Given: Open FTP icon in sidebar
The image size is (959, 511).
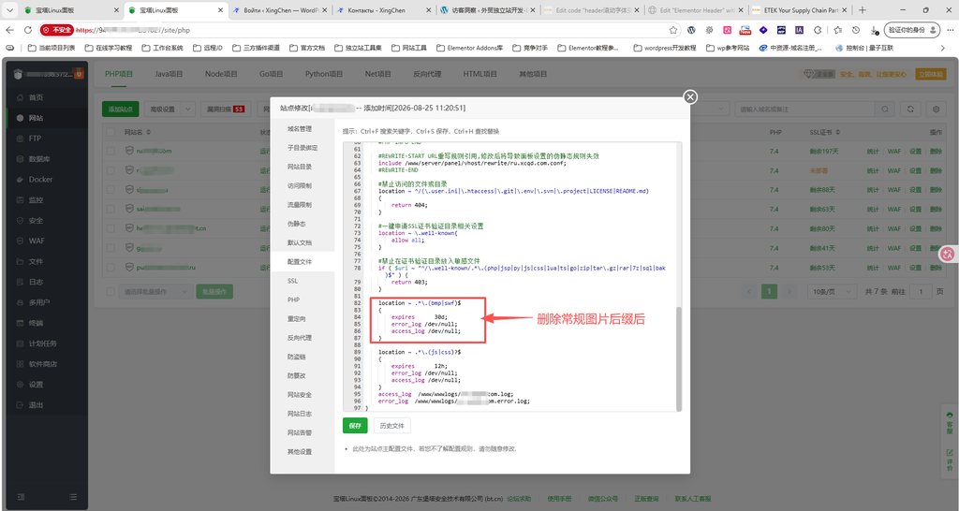Looking at the screenshot, I should pyautogui.click(x=21, y=139).
